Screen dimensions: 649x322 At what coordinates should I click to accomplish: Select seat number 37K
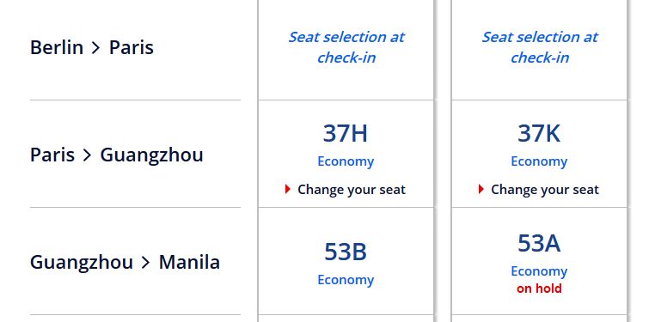(x=539, y=133)
